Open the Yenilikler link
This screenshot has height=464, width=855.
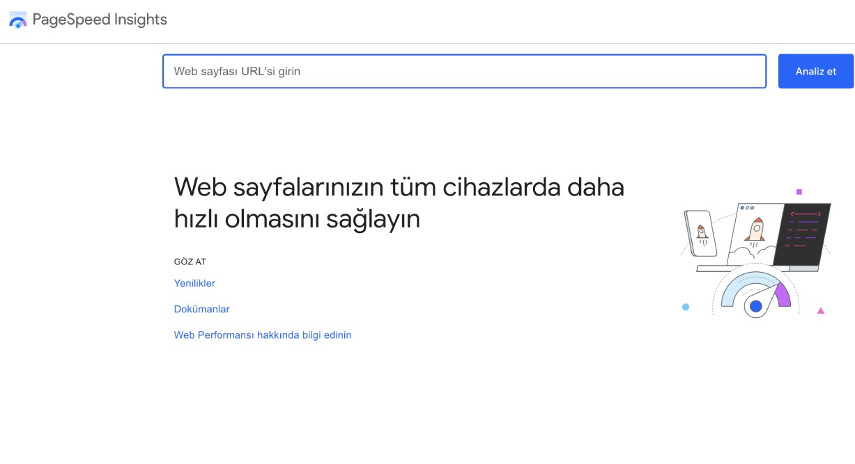194,283
